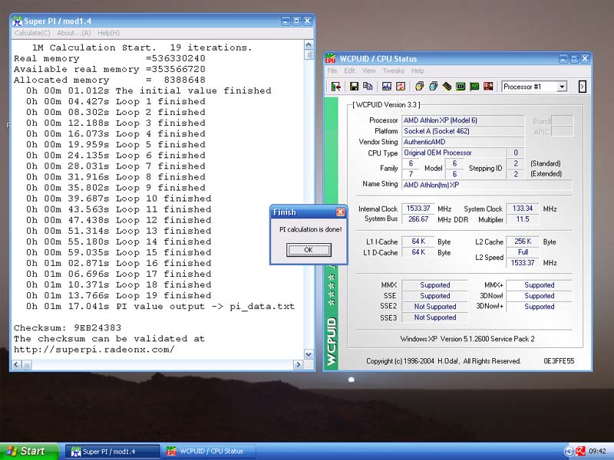Close the Finish dialog with X
Screen dimensions: 614x460
click(340, 212)
